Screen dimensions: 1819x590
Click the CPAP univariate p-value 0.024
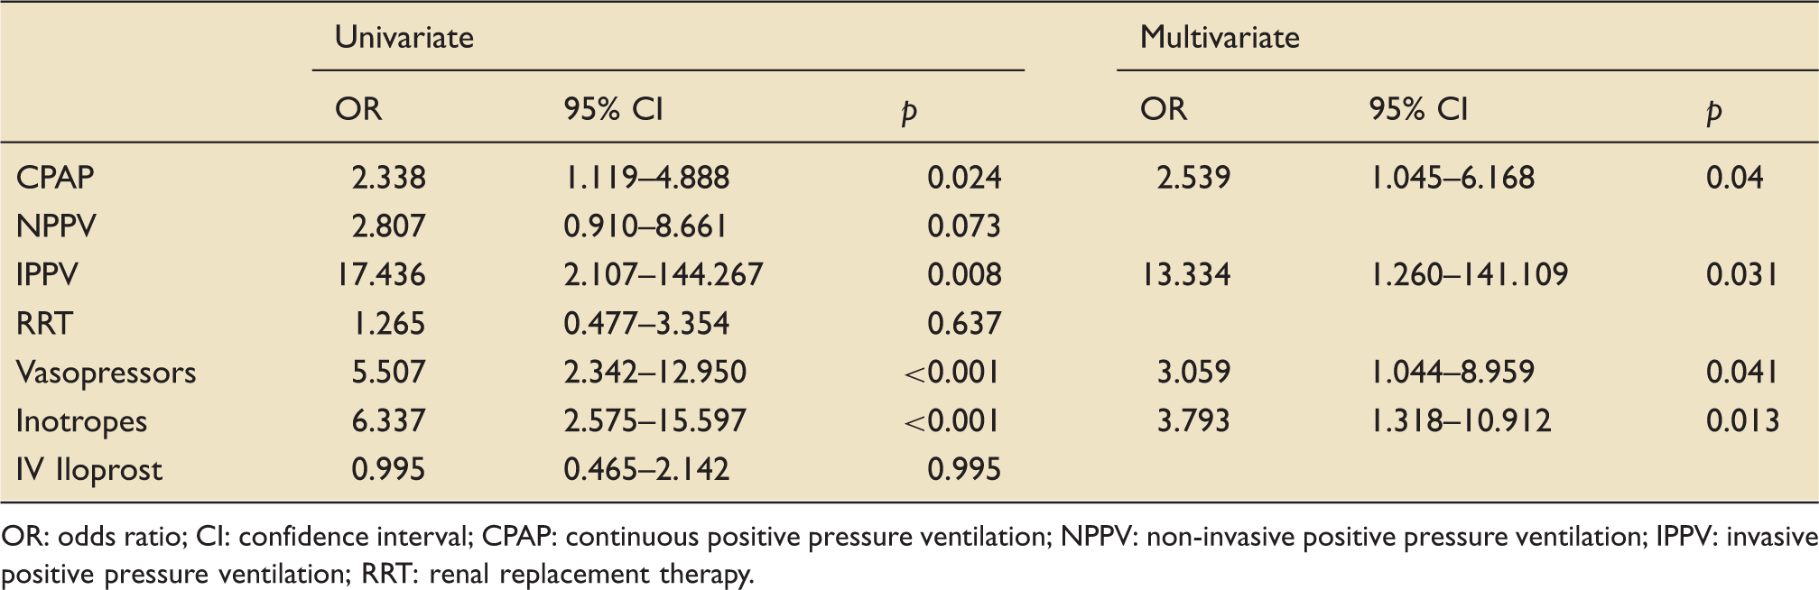(x=964, y=177)
